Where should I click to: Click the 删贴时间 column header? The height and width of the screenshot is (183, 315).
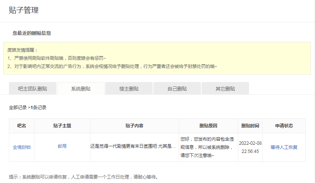(250, 126)
